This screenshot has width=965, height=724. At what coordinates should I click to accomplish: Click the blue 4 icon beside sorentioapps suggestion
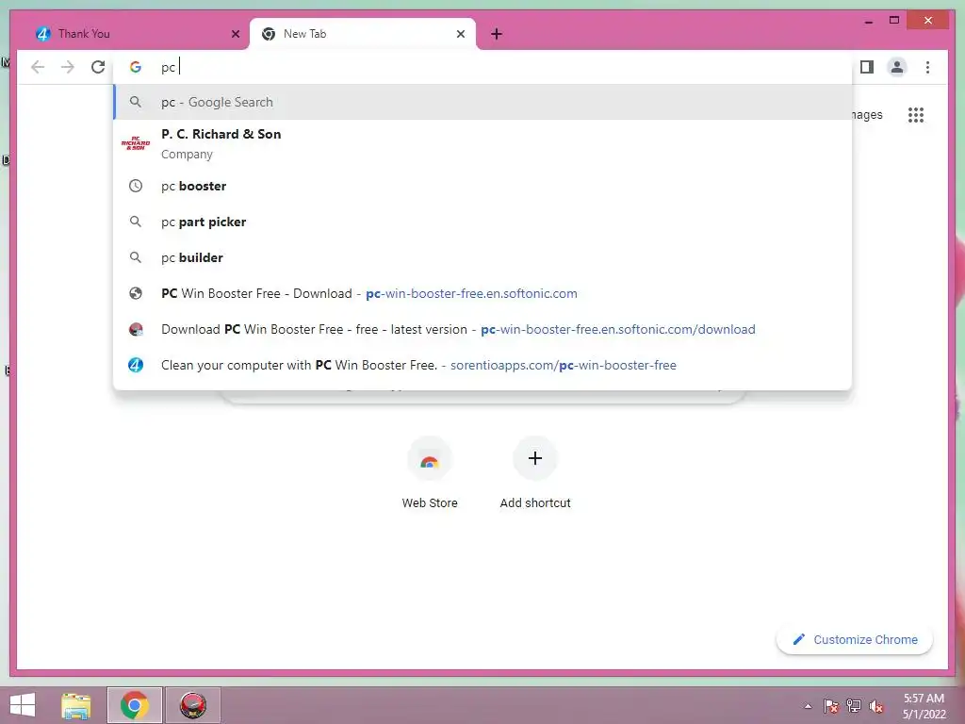coord(136,365)
